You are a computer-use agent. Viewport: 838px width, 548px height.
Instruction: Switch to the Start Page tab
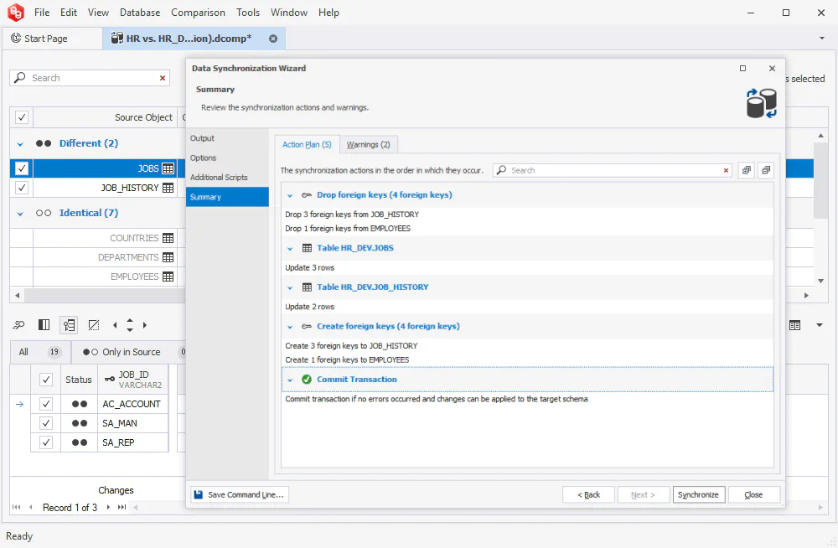52,39
